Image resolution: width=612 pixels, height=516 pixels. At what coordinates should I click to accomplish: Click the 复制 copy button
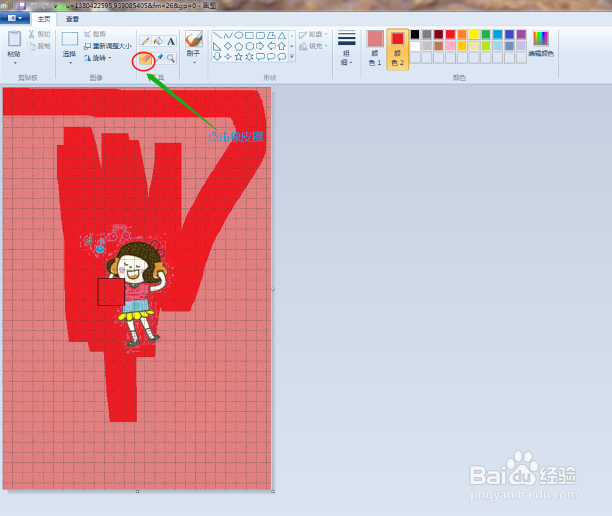(x=39, y=46)
